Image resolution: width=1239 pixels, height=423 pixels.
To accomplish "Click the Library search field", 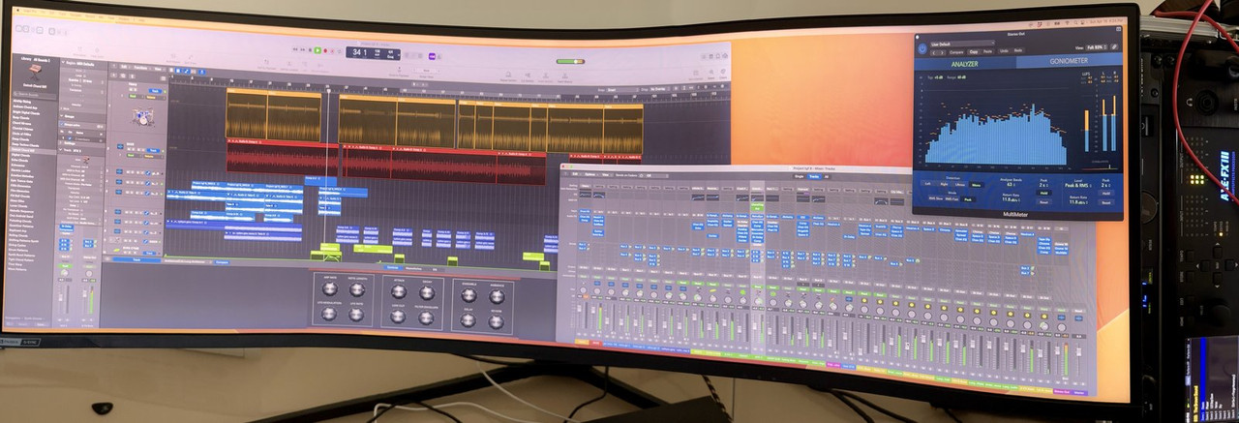I will (x=35, y=94).
